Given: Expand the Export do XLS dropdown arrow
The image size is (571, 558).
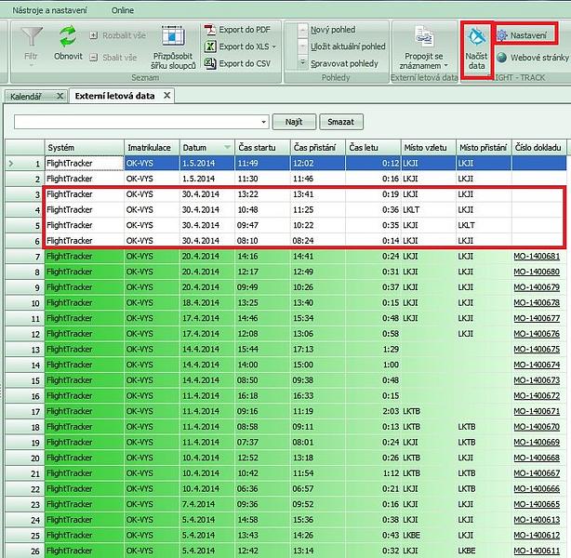Looking at the screenshot, I should 273,46.
